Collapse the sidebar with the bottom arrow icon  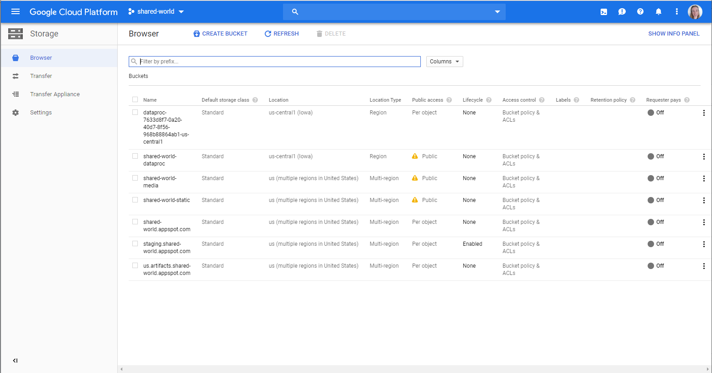[x=16, y=361]
